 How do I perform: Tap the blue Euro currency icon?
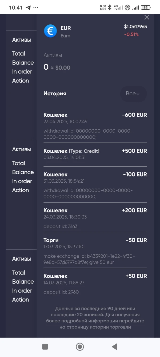click(50, 31)
